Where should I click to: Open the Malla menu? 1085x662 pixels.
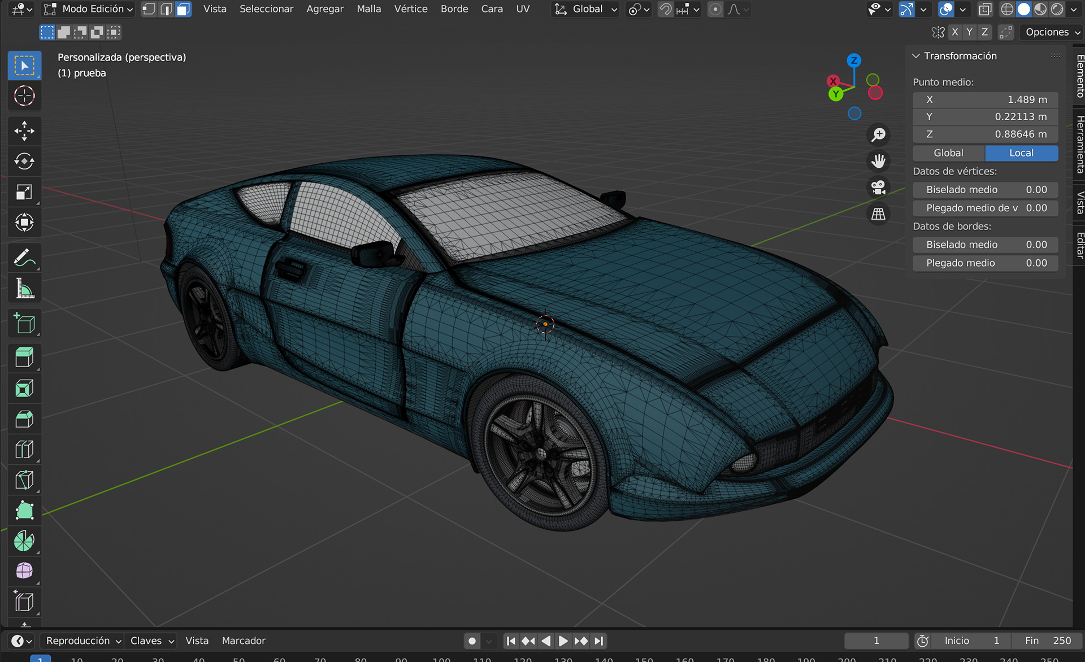(x=368, y=9)
